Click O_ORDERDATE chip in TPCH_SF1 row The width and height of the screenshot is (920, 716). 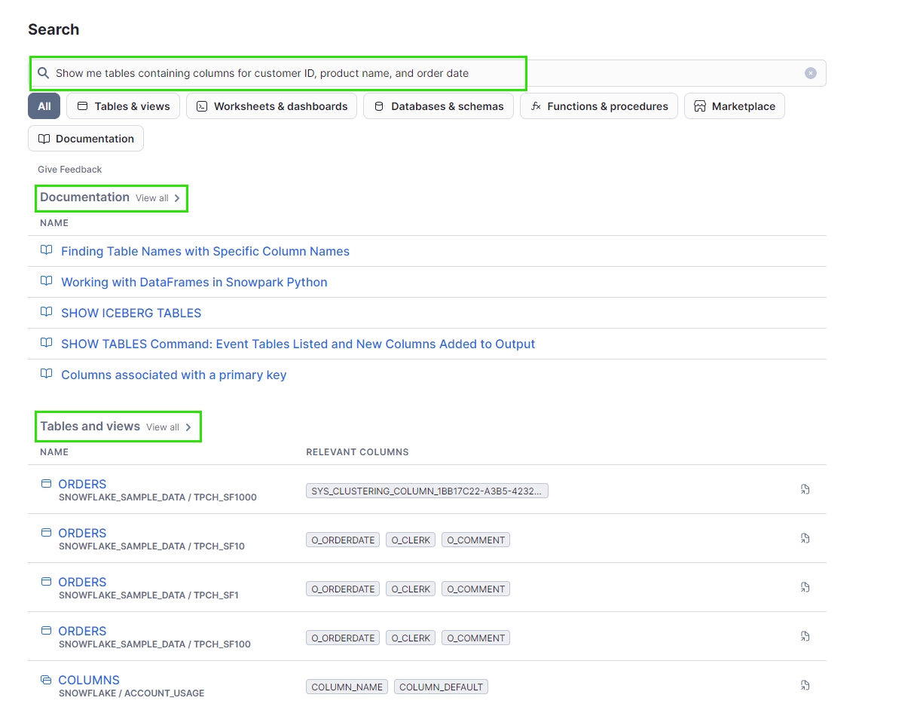click(x=343, y=589)
